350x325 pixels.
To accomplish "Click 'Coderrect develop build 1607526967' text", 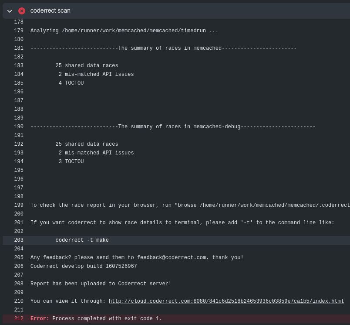I will pos(84,266).
